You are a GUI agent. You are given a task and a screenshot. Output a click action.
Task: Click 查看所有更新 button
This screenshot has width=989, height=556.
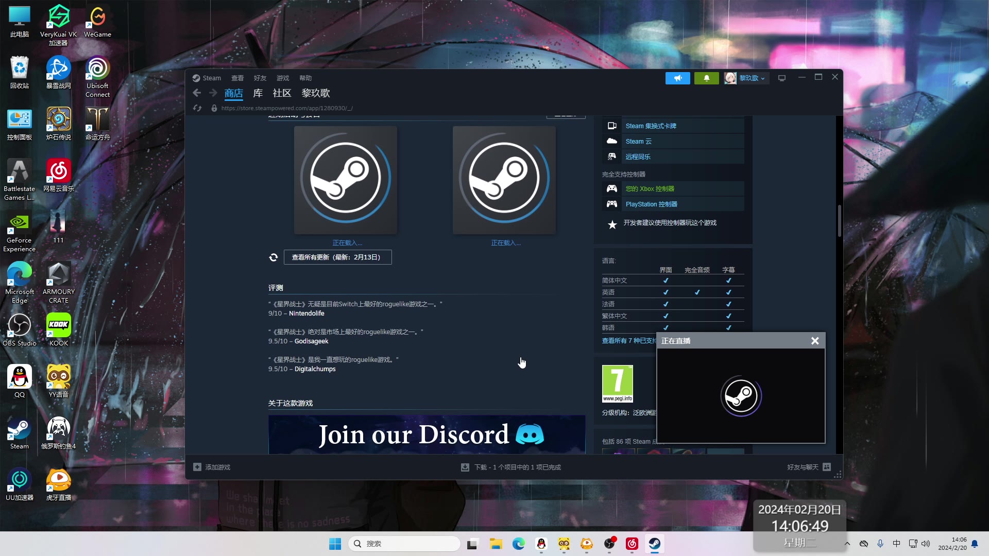coord(337,257)
